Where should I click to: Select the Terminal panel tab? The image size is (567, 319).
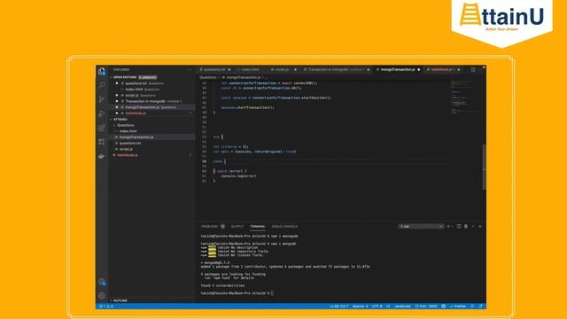[258, 227]
